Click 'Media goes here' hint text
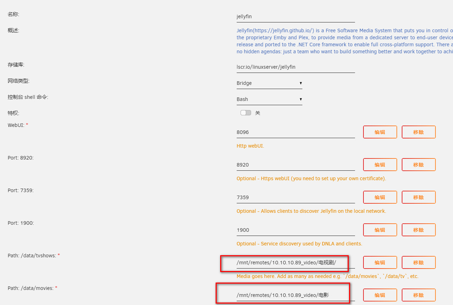 tap(328, 276)
